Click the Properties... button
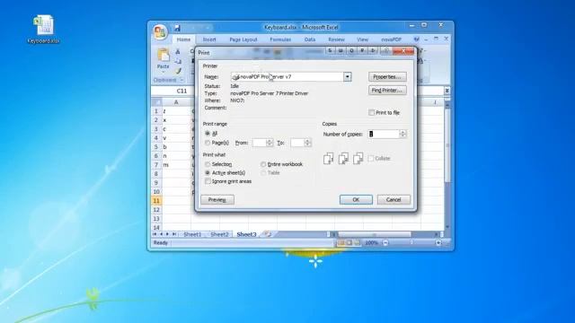Image resolution: width=575 pixels, height=323 pixels. (x=387, y=77)
